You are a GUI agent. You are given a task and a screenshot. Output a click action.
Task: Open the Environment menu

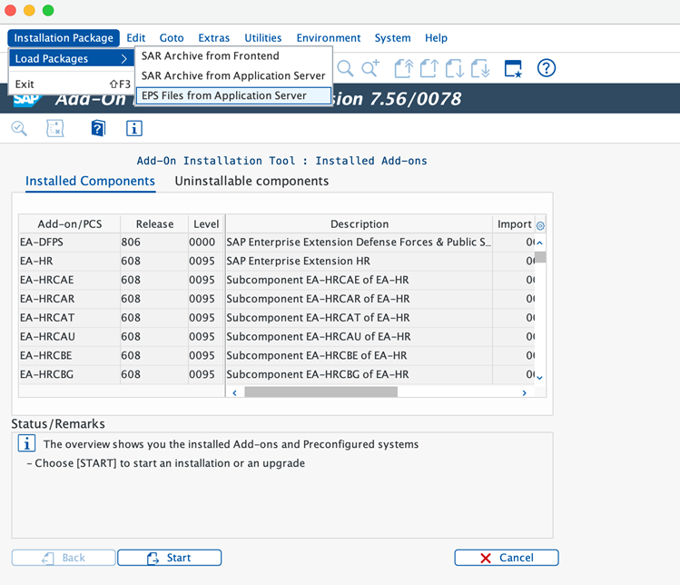[x=329, y=38]
